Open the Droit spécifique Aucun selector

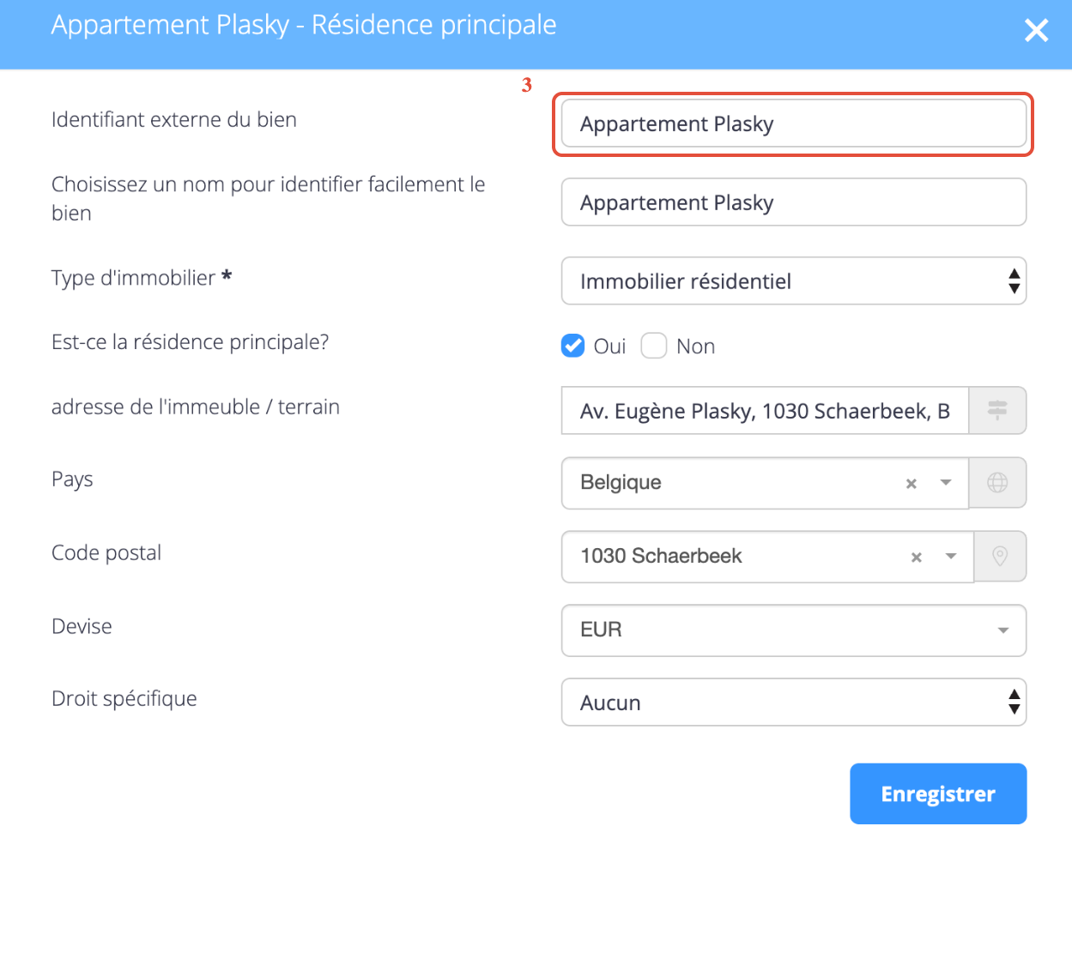coord(794,703)
